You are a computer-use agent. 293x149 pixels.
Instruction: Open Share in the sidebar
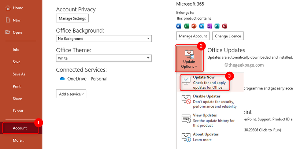17,98
